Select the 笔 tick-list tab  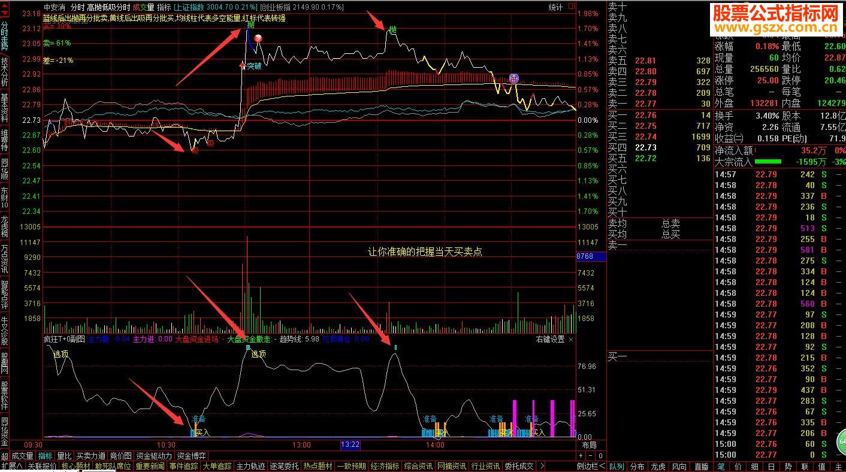(x=721, y=467)
